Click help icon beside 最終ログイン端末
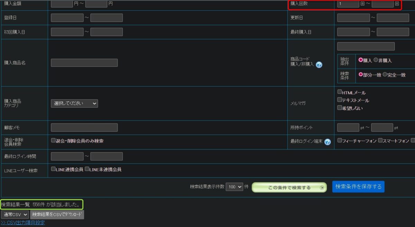This screenshot has height=227, width=415. click(328, 142)
